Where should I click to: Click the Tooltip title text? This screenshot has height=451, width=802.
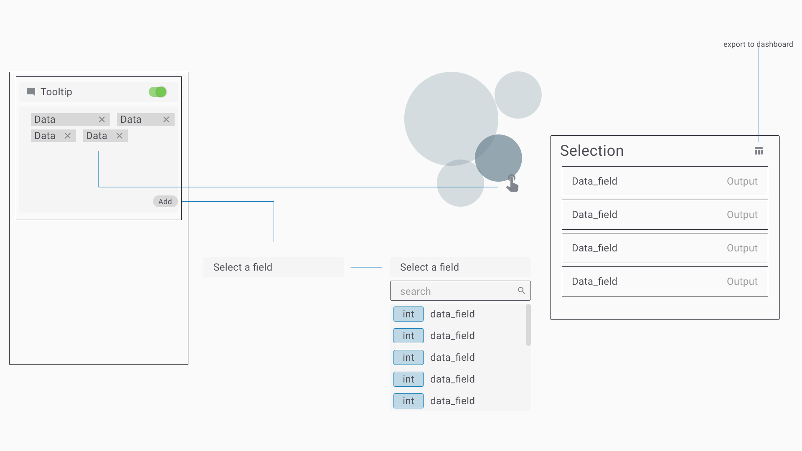pyautogui.click(x=56, y=92)
